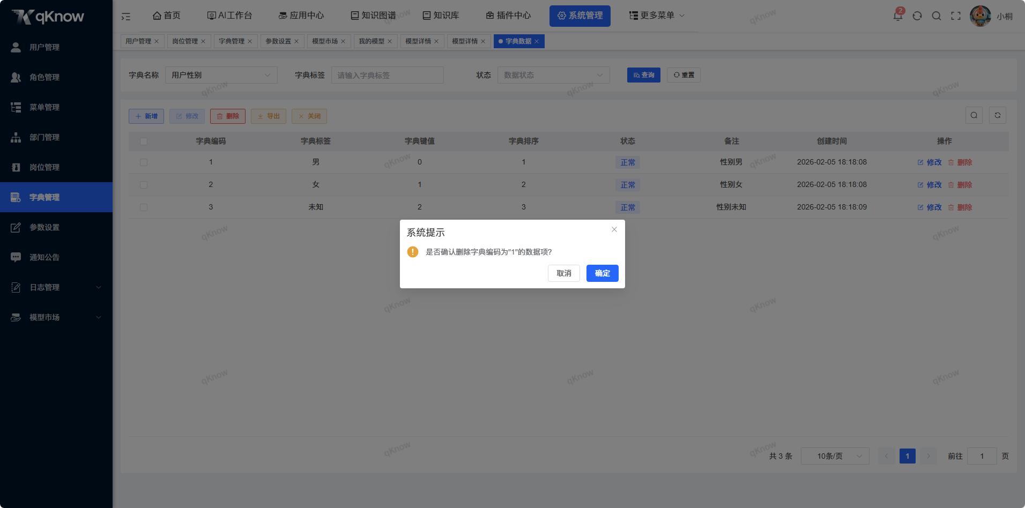
Task: Select 字典管理 in sidebar
Action: (56, 197)
